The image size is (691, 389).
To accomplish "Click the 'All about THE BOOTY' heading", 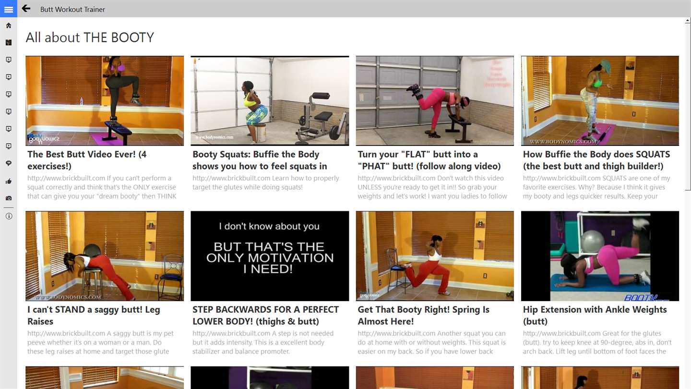I will point(90,37).
